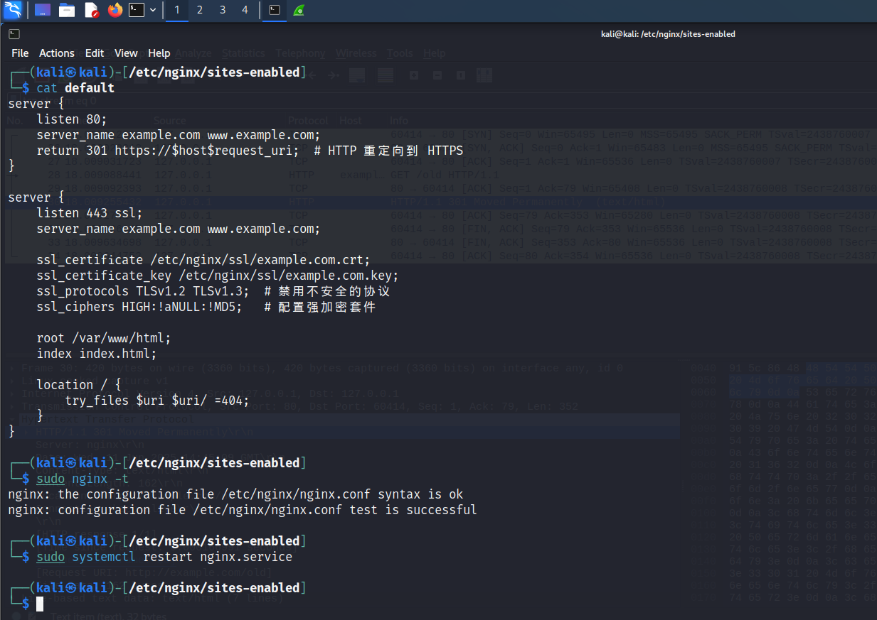Open the terminal Actions menu

(x=57, y=53)
